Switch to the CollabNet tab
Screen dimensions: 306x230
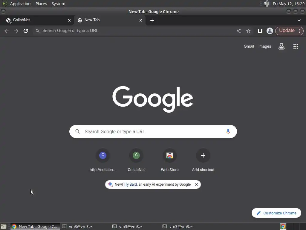click(37, 20)
